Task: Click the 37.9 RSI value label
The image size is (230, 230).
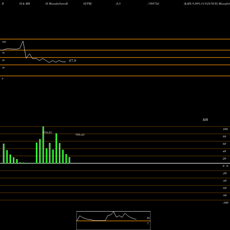Action: coord(72,61)
